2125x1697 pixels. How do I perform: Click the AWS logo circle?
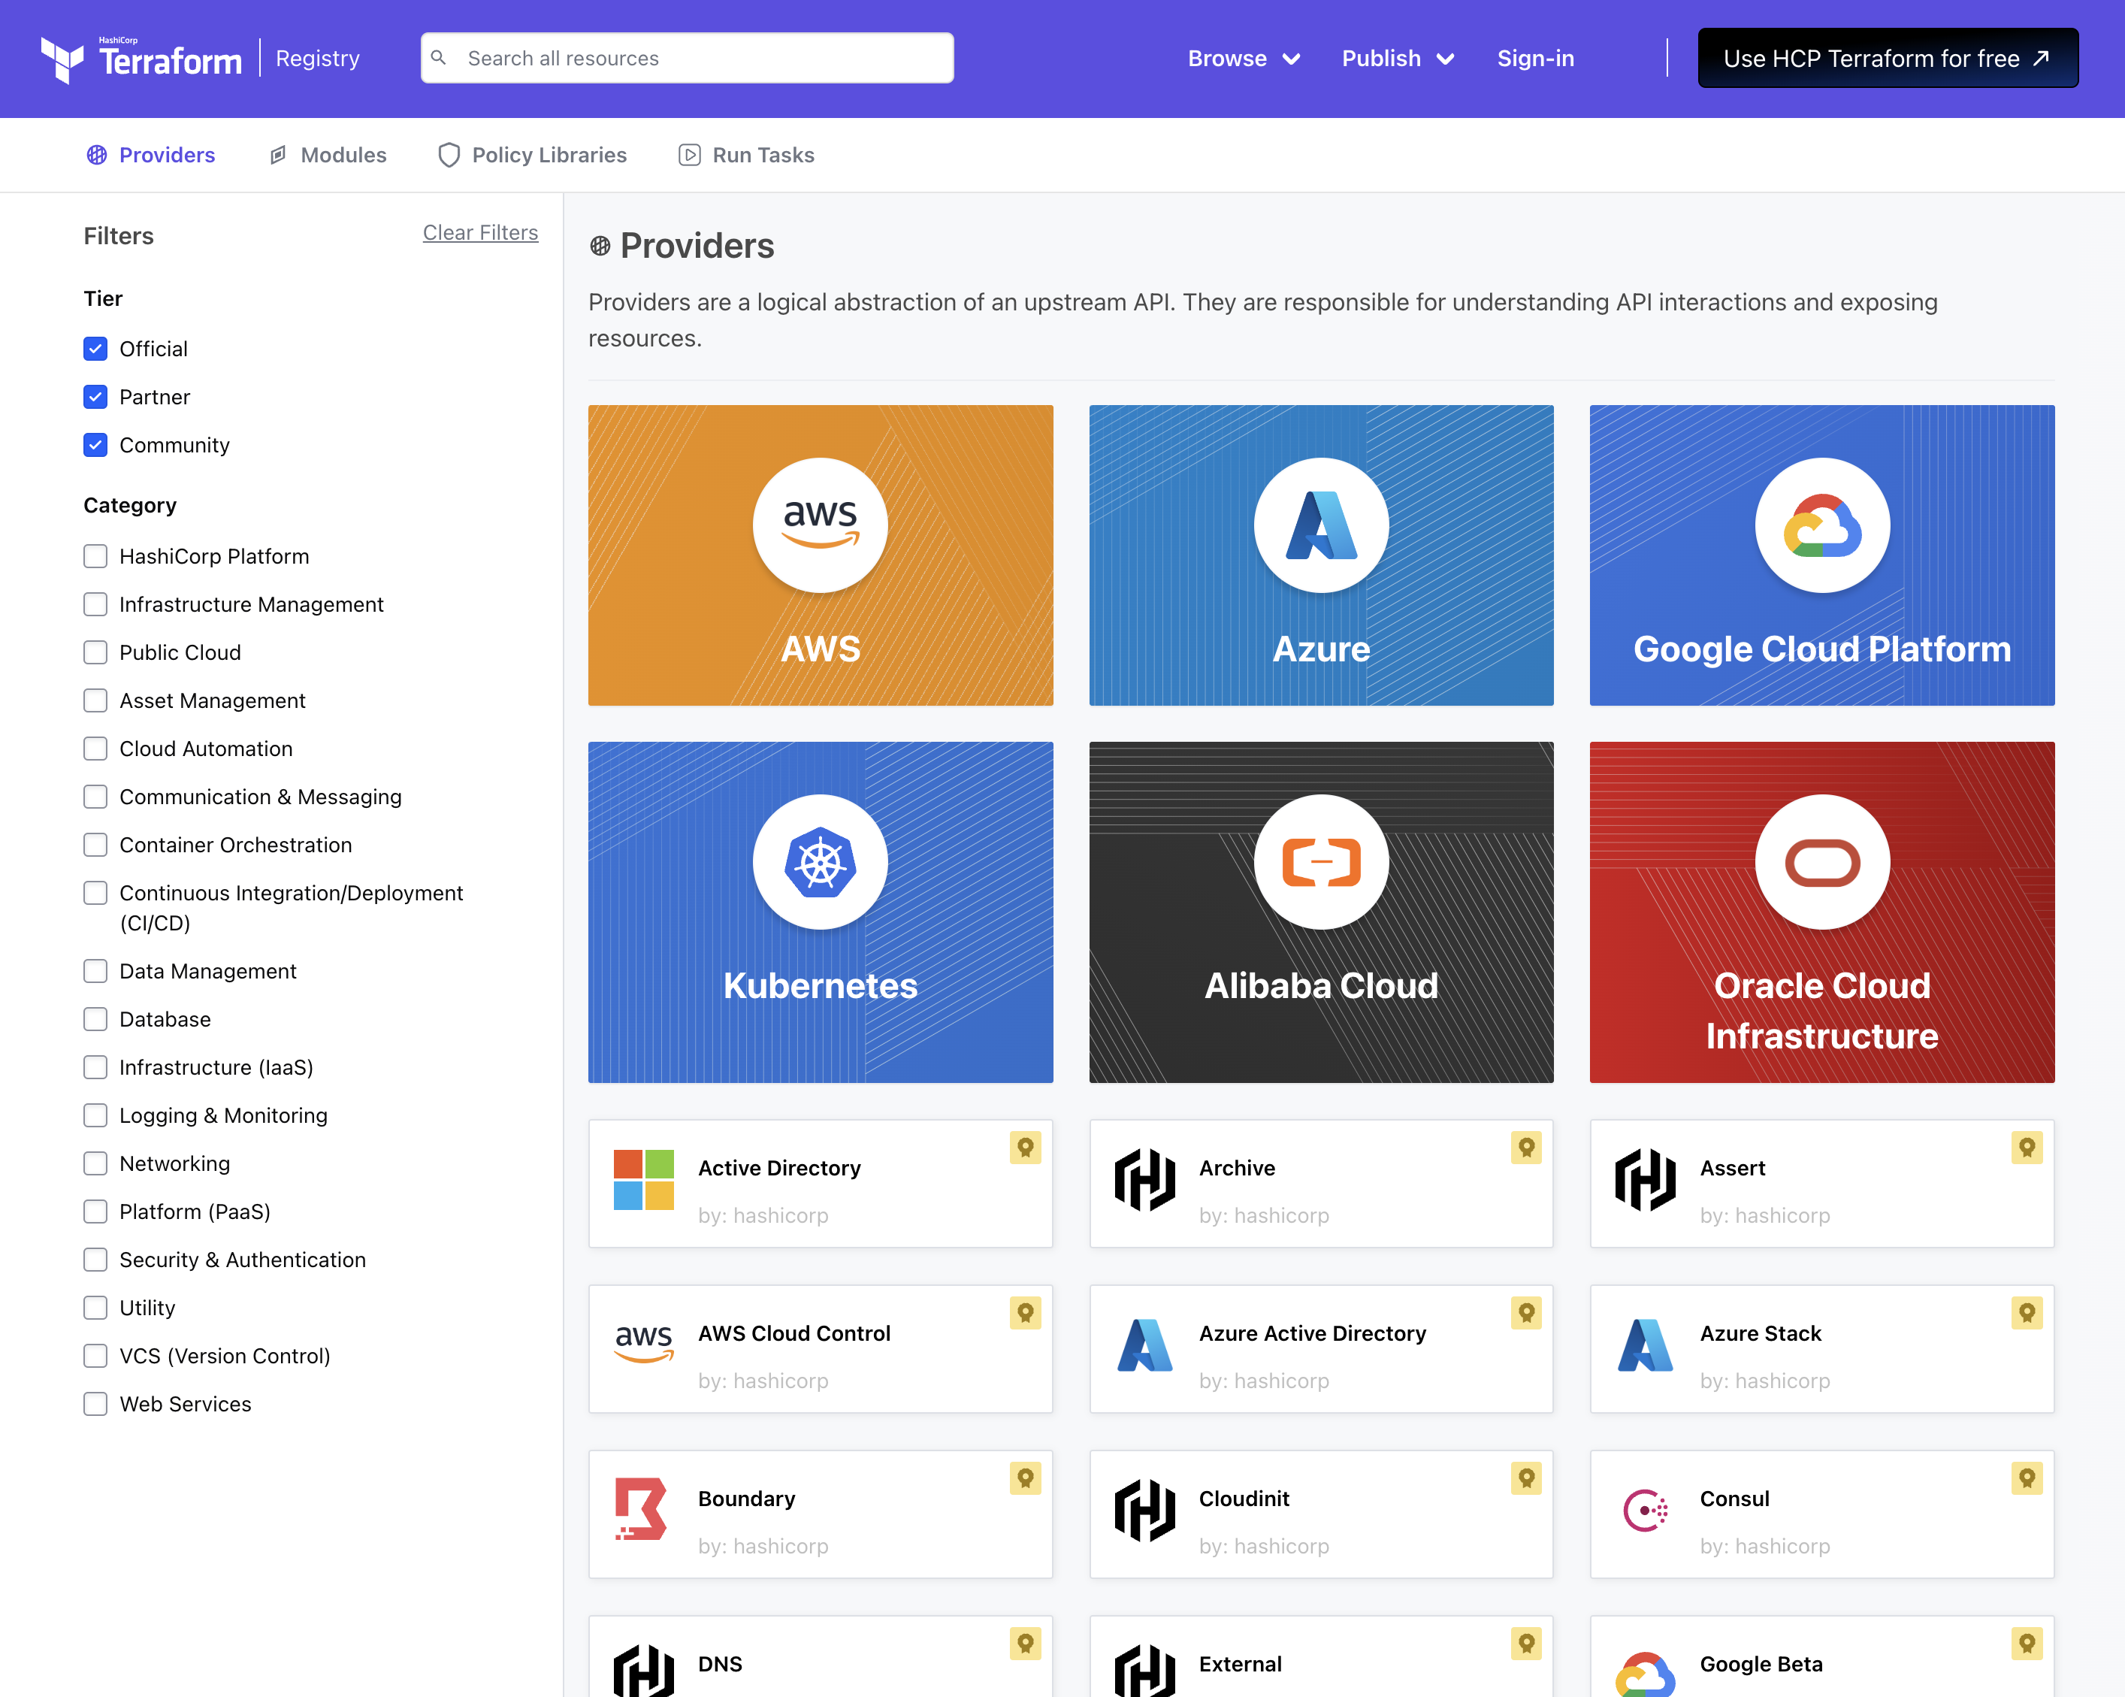click(x=820, y=525)
